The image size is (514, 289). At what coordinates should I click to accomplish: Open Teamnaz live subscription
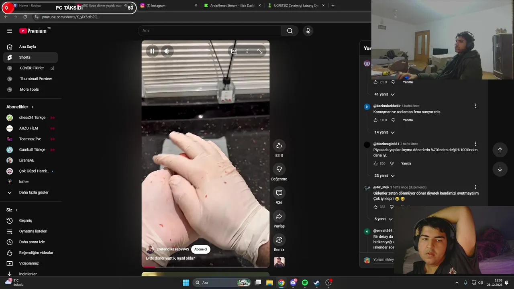tap(31, 139)
